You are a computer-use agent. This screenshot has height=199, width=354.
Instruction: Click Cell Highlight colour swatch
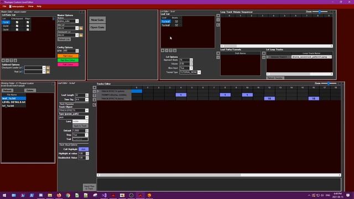point(84,149)
